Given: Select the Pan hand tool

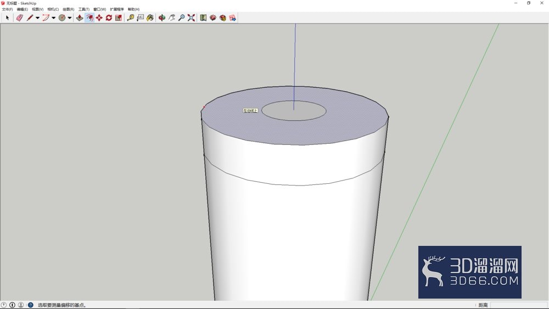Looking at the screenshot, I should pos(171,18).
